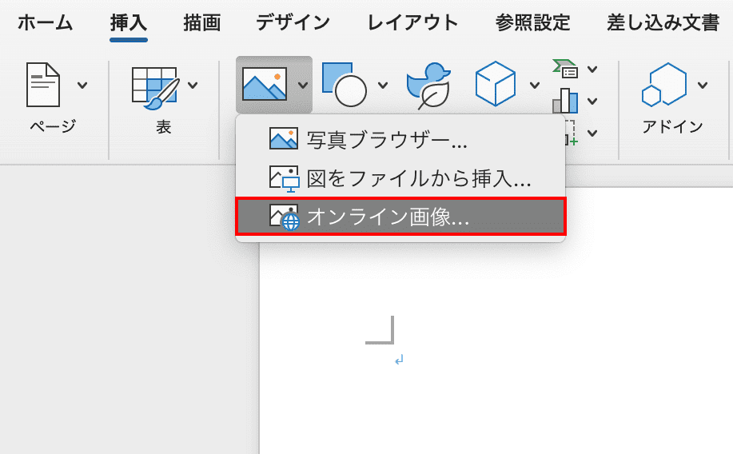The image size is (733, 454).
Task: Click the 表 label text
Action: coord(164,126)
